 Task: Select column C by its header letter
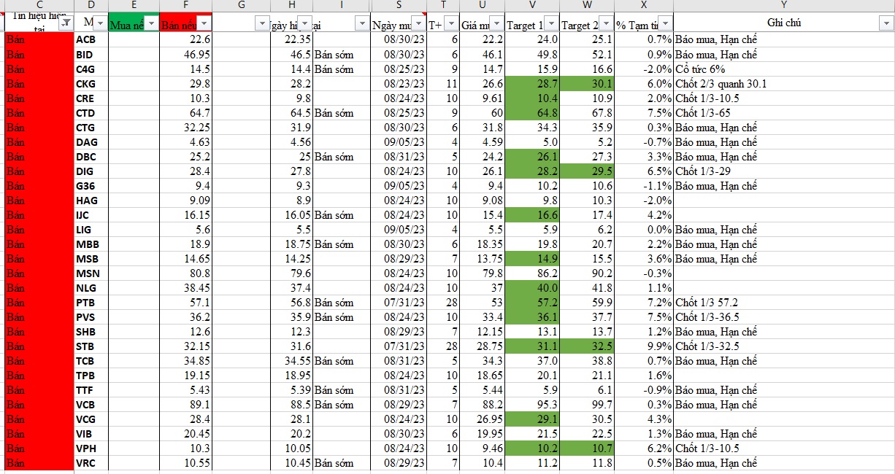click(39, 6)
